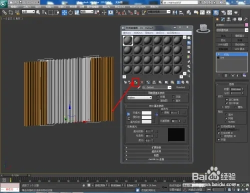
Task: Click Reset Map/Material red X icon
Action: click(142, 82)
